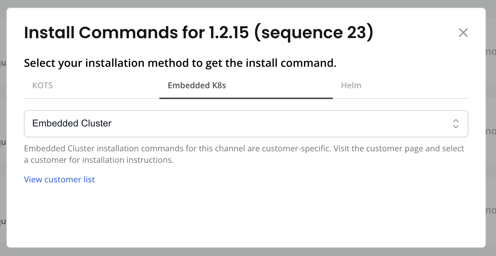Open the Helm installation tab
This screenshot has height=256, width=496.
[351, 85]
